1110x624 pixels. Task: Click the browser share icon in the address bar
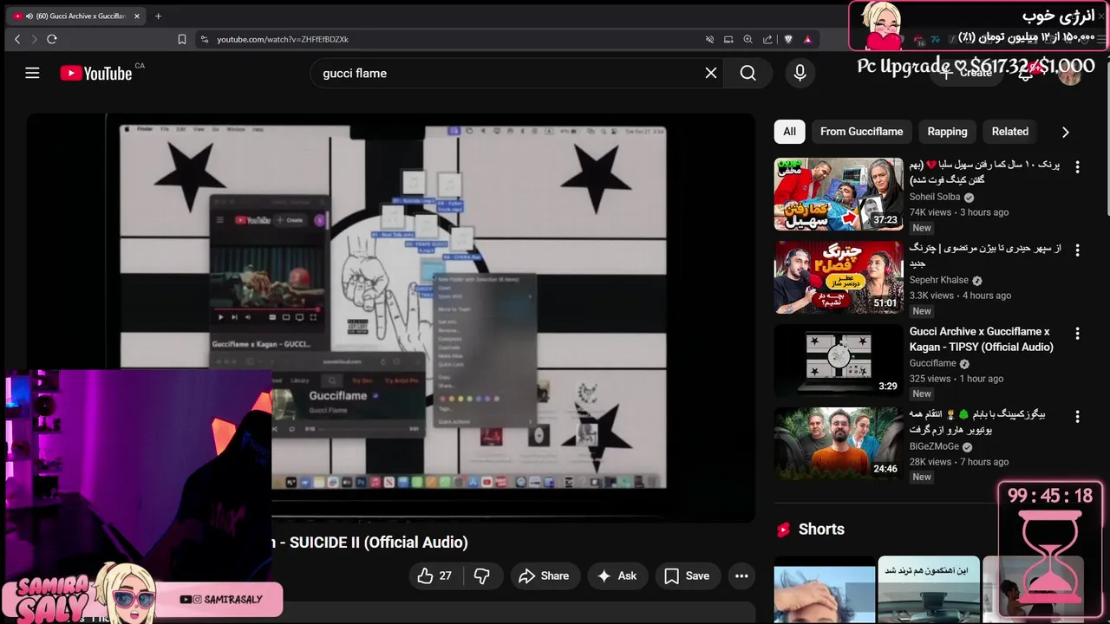[767, 39]
